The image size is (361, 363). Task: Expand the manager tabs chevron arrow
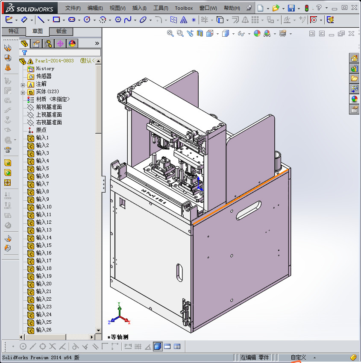pos(97,43)
